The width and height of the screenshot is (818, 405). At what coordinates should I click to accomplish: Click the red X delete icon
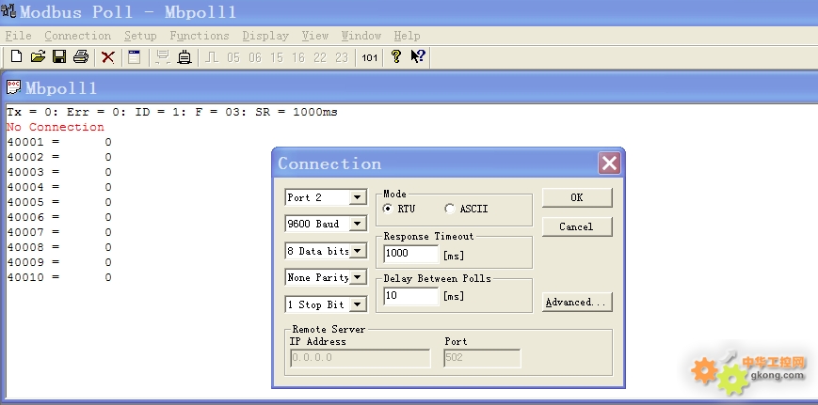[108, 56]
